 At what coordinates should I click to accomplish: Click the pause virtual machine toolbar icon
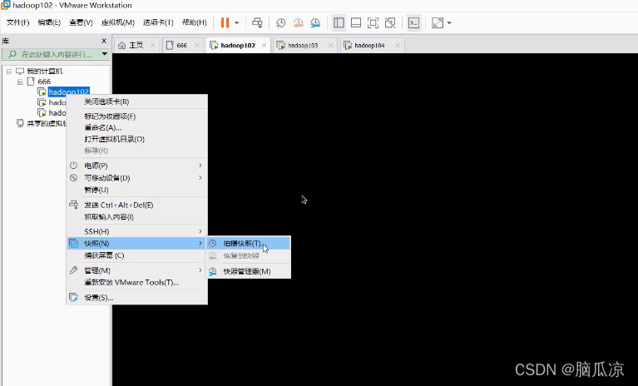click(x=225, y=22)
